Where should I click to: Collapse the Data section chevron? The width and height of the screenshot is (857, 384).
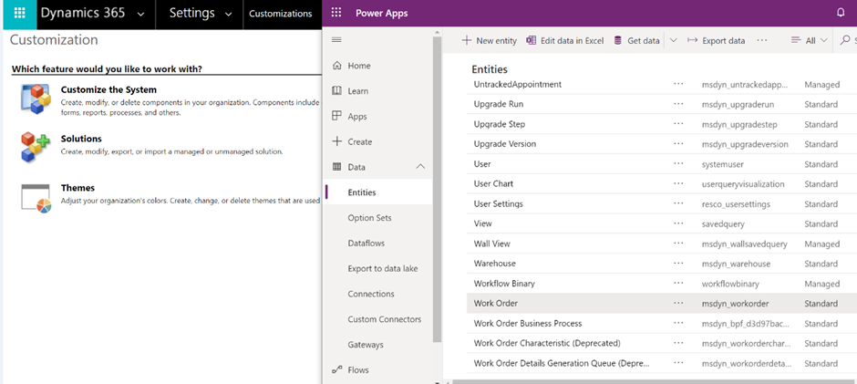tap(420, 167)
